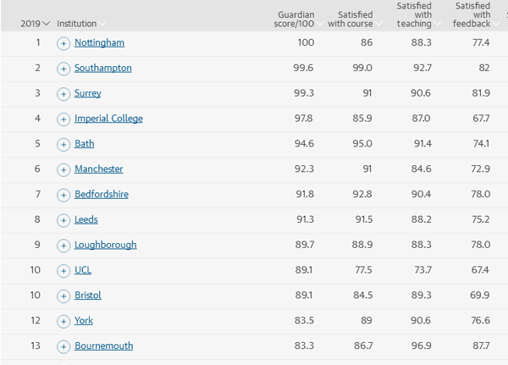508x365 pixels.
Task: Sort by Satisfied with feedback header
Action: tap(472, 14)
